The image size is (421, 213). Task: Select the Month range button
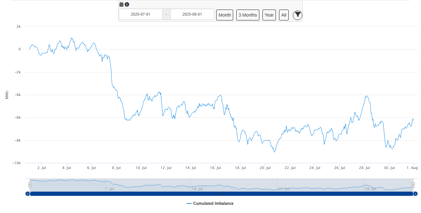[x=225, y=15]
